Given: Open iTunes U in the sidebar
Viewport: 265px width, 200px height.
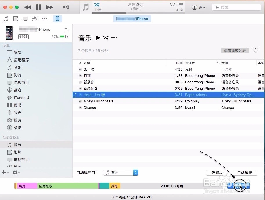Looking at the screenshot, I should tap(18, 98).
